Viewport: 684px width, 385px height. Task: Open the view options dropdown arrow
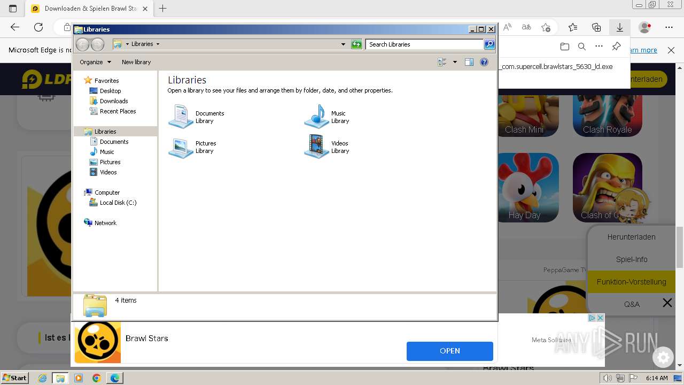tap(455, 62)
